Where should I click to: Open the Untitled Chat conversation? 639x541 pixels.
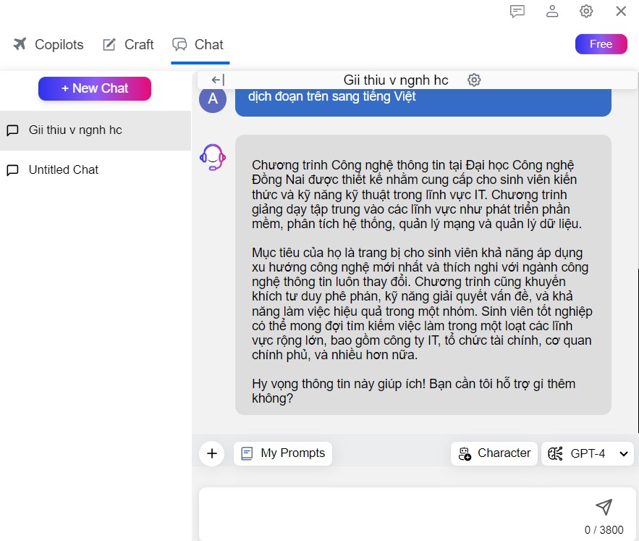[x=64, y=170]
